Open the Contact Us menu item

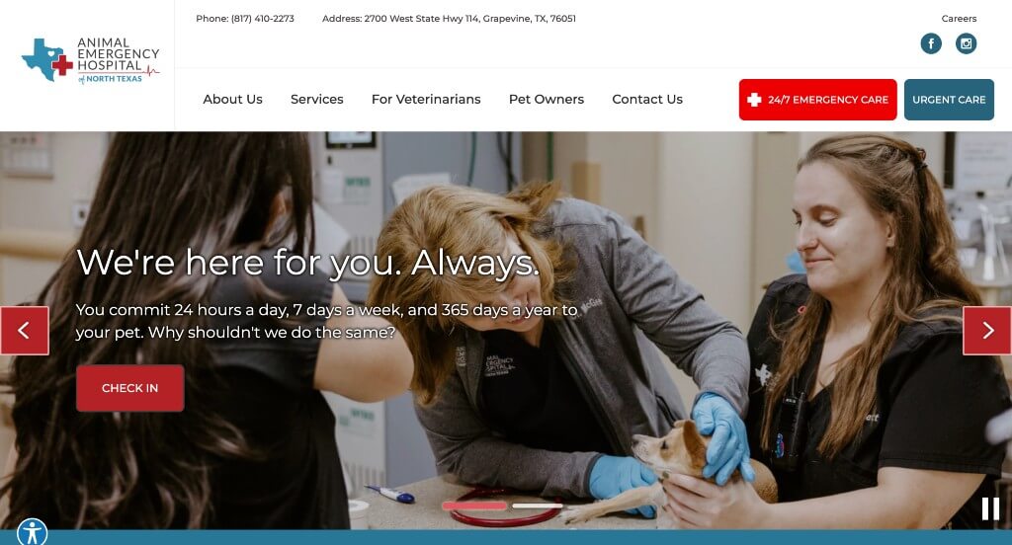pyautogui.click(x=647, y=100)
